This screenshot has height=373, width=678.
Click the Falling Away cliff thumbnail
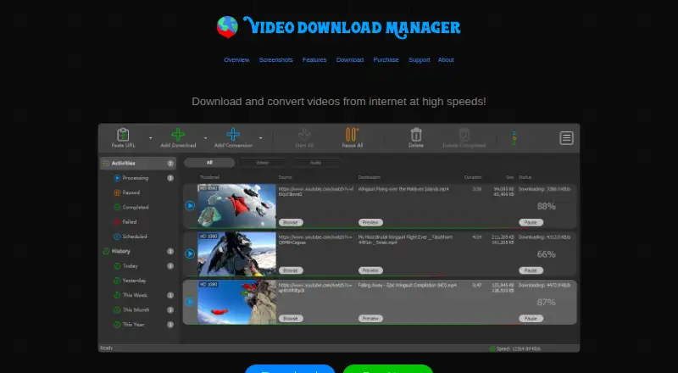(237, 302)
